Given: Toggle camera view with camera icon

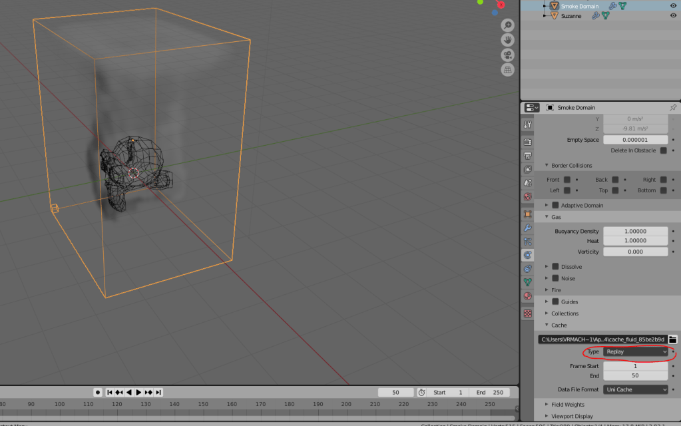Looking at the screenshot, I should click(x=508, y=55).
